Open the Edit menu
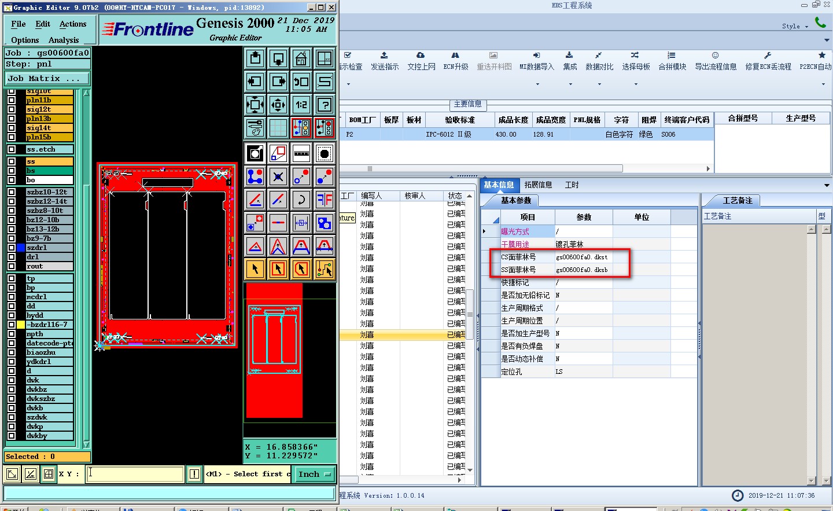This screenshot has height=511, width=833. point(43,24)
